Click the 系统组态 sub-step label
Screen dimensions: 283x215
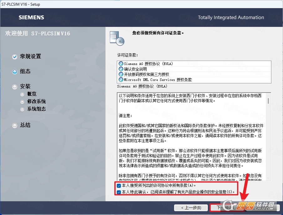coord(36,109)
